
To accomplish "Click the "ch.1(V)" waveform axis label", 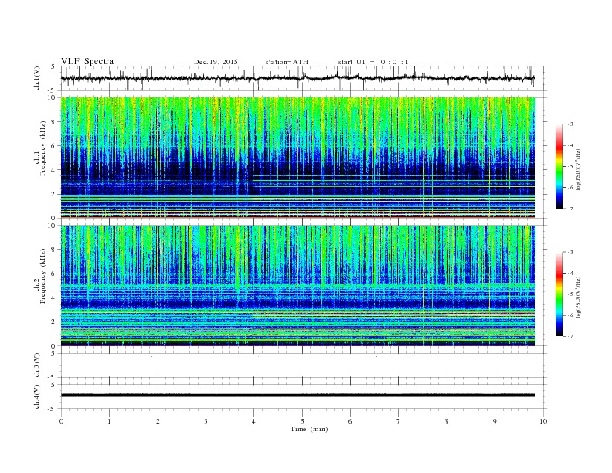I will [37, 79].
